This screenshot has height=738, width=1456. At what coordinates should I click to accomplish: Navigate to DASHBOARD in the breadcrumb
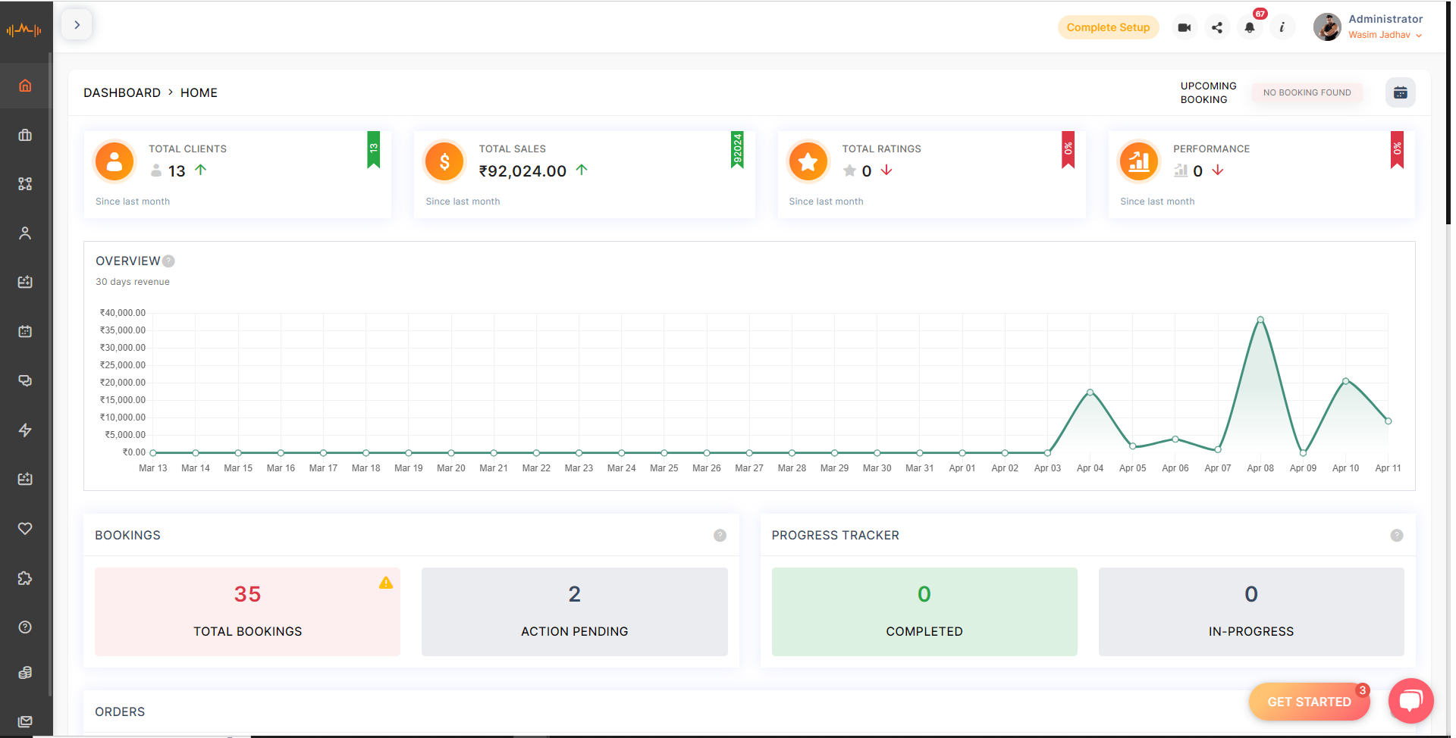[x=122, y=92]
